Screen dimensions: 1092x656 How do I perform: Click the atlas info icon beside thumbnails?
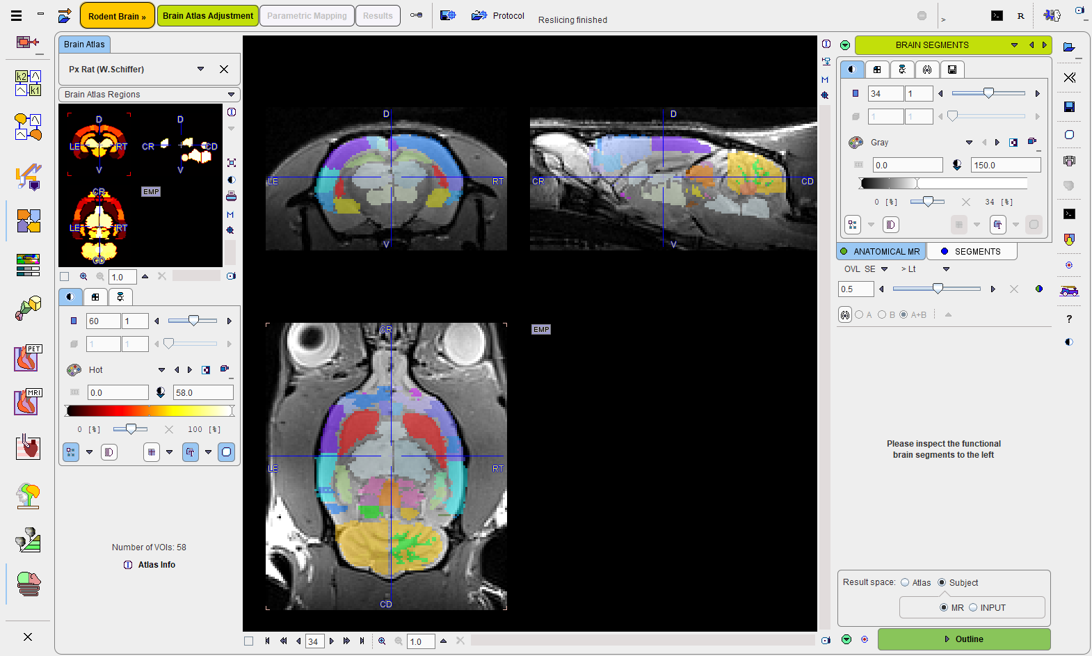click(232, 112)
